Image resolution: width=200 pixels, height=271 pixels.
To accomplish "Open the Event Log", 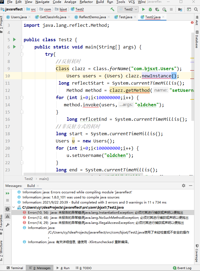I will pos(182,268).
